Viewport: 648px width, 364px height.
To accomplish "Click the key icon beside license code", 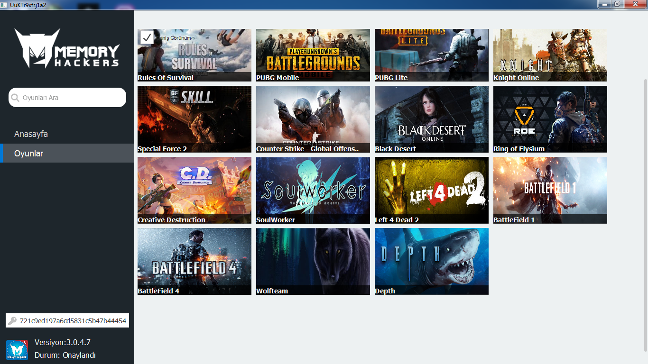I will point(12,321).
